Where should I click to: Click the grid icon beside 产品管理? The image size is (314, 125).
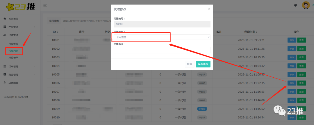pyautogui.click(x=5, y=27)
